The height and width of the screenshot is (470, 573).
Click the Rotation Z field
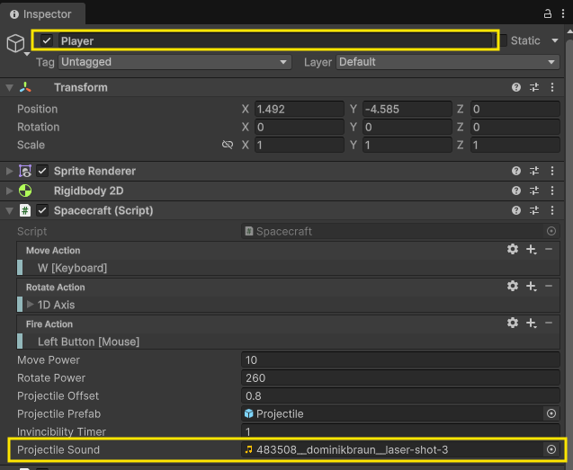point(515,127)
